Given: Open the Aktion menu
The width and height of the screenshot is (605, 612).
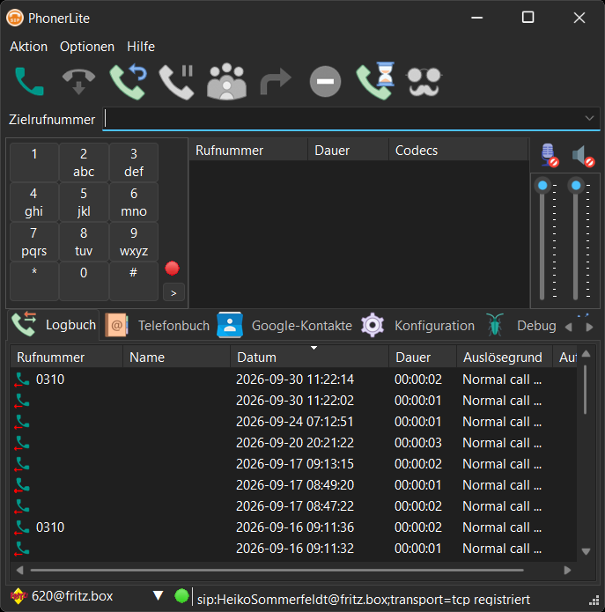Looking at the screenshot, I should tap(28, 47).
